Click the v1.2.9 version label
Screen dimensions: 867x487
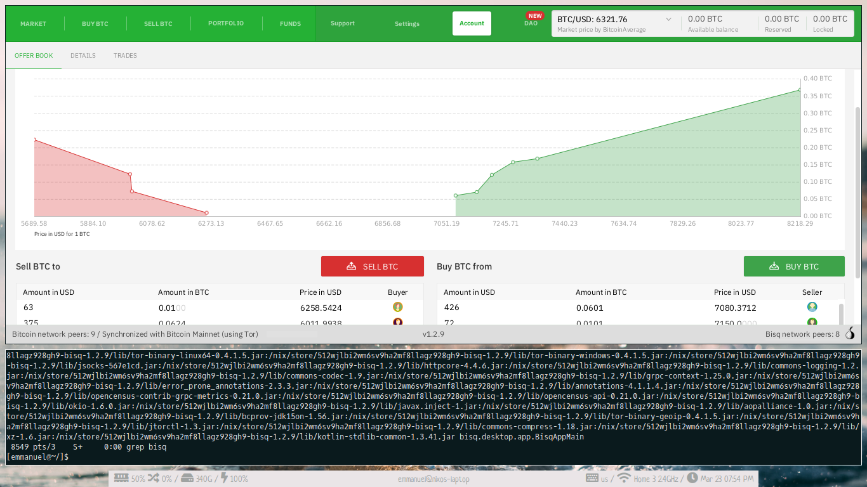(x=433, y=334)
